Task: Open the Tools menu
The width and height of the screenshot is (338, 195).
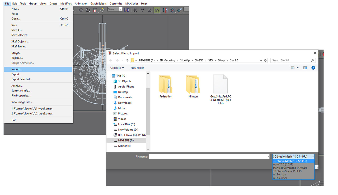Action: (23, 3)
